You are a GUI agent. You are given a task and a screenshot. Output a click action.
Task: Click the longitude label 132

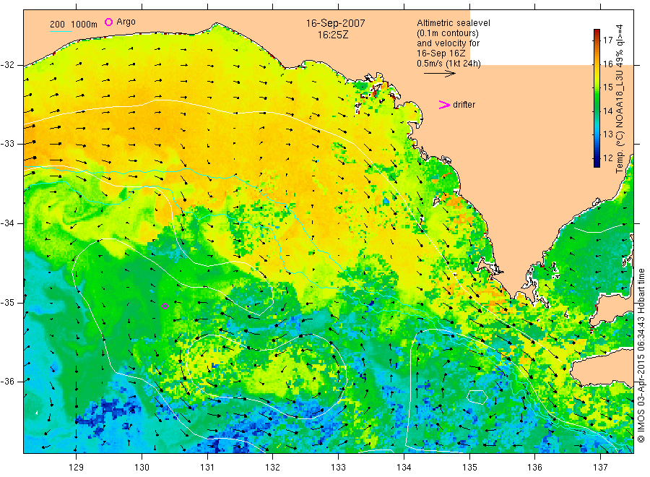273,468
